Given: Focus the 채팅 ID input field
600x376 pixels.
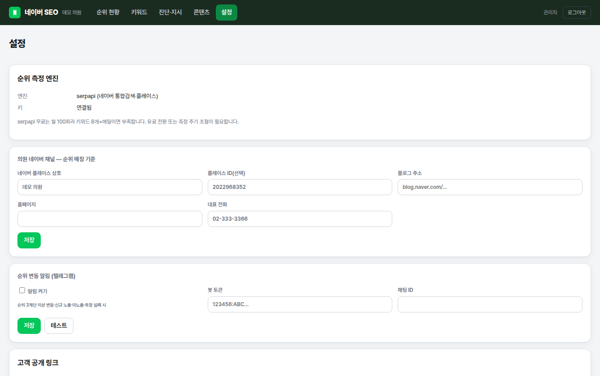Looking at the screenshot, I should (490, 304).
